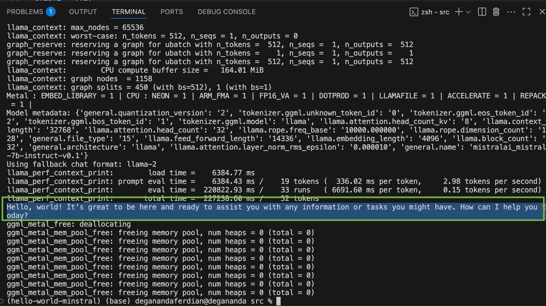The image size is (546, 306).
Task: Click the 'worst-case: n_tokens = 512' line
Action: pos(152,36)
